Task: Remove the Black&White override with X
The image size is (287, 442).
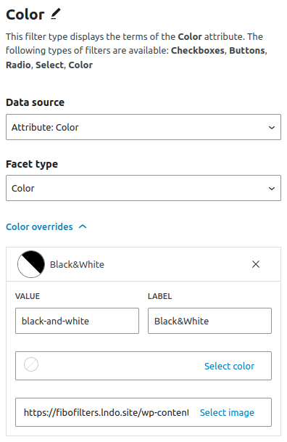Action: coord(256,264)
